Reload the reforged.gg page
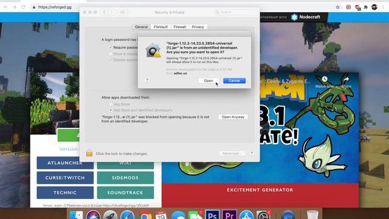This screenshot has width=389, height=219. [23, 7]
